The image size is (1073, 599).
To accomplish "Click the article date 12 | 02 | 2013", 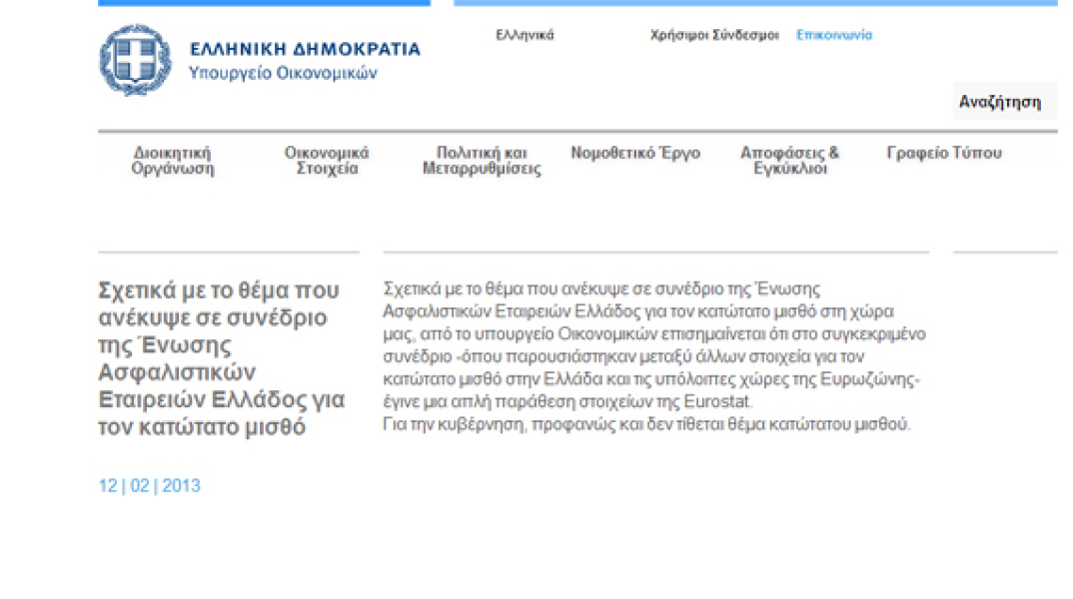I will [x=149, y=486].
